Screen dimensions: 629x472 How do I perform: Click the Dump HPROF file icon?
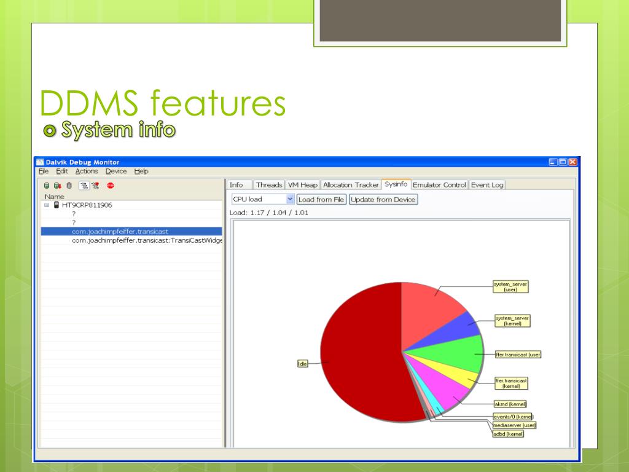tap(58, 186)
